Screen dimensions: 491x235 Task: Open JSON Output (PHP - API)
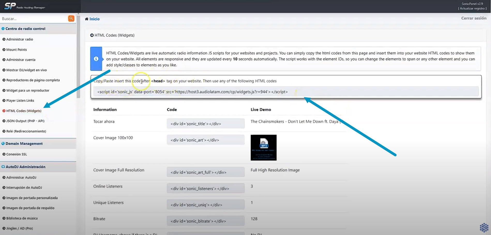click(x=25, y=121)
